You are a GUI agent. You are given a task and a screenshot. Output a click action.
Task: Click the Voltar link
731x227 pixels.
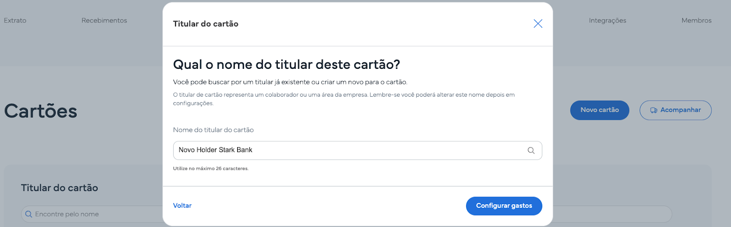(182, 206)
